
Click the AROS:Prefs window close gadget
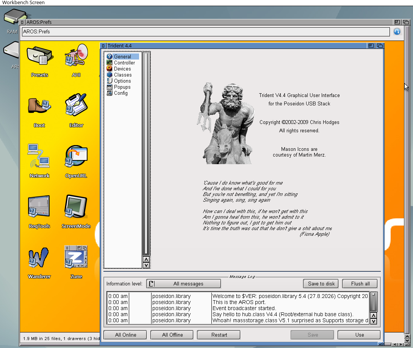click(22, 22)
